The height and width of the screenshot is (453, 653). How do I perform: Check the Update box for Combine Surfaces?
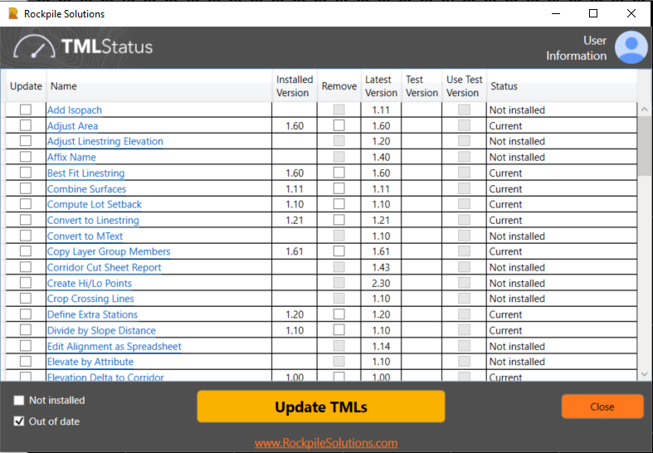(x=26, y=188)
